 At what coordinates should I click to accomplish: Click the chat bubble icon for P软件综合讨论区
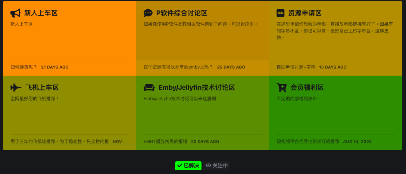click(148, 13)
